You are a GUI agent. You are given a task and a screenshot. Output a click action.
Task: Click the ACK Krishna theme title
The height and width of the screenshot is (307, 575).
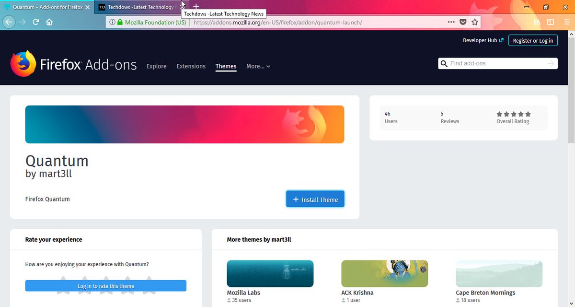pyautogui.click(x=357, y=293)
